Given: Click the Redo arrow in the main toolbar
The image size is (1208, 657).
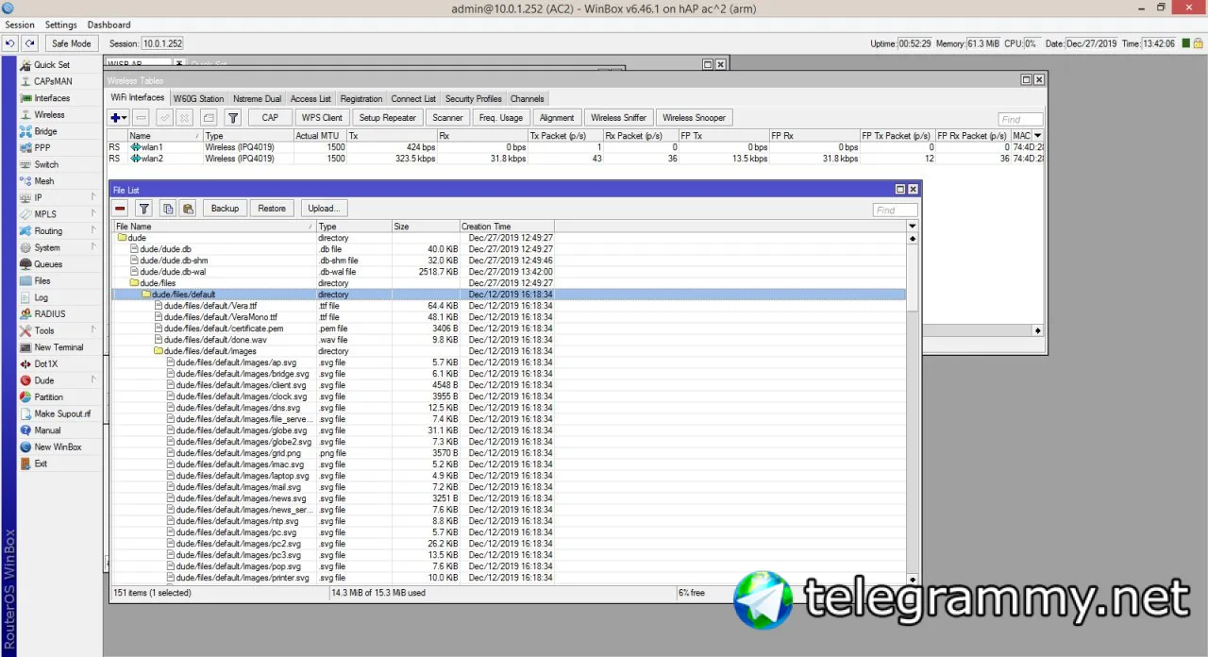Looking at the screenshot, I should (x=30, y=43).
